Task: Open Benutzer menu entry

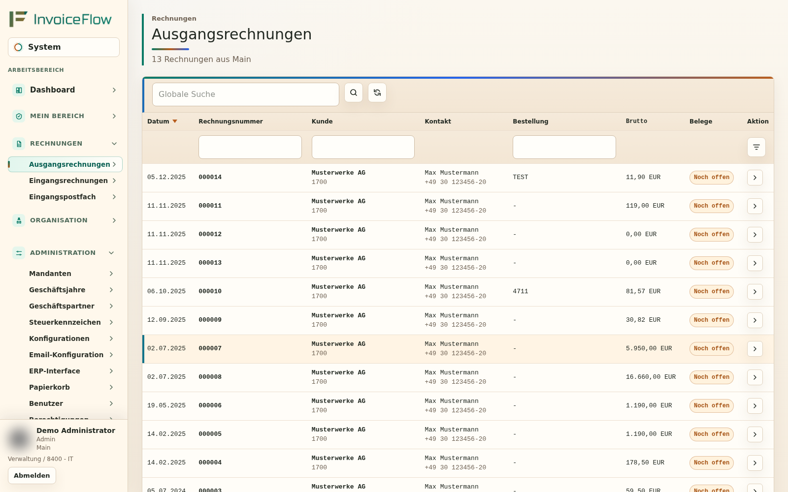Action: pos(65,403)
